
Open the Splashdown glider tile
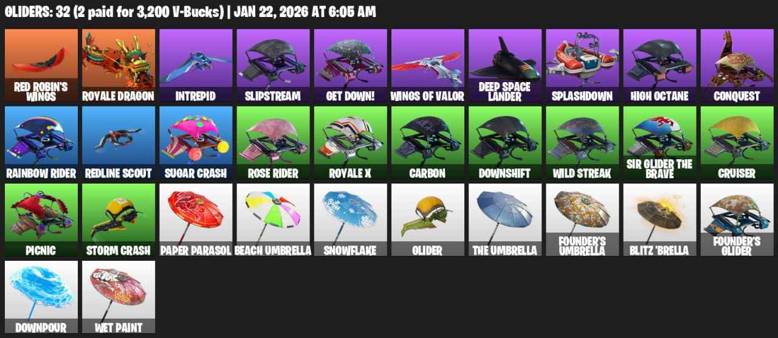pyautogui.click(x=582, y=66)
